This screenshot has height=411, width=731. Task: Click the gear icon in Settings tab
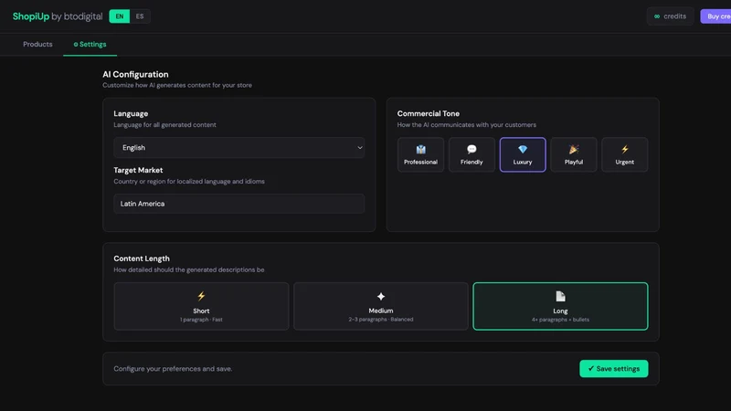point(76,44)
